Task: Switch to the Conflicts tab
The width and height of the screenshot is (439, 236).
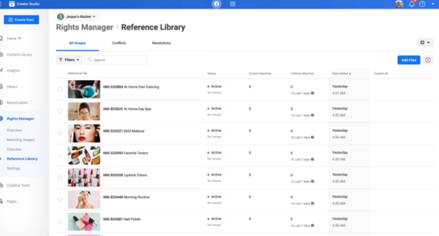Action: [119, 43]
